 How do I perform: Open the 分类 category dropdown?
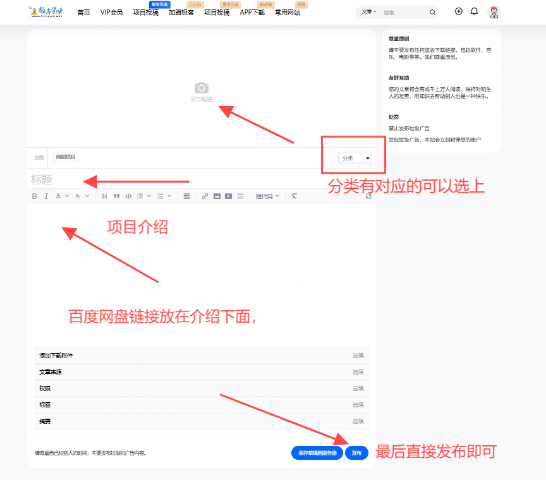click(x=353, y=157)
